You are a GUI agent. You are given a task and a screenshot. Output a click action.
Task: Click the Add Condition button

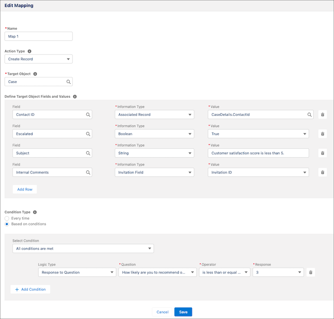[30, 289]
